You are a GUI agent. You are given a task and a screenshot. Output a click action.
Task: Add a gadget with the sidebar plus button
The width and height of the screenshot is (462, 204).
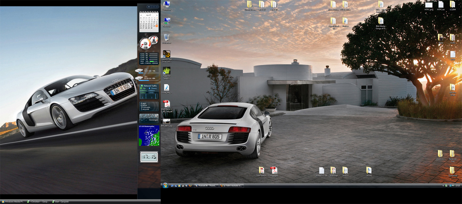coord(149,7)
